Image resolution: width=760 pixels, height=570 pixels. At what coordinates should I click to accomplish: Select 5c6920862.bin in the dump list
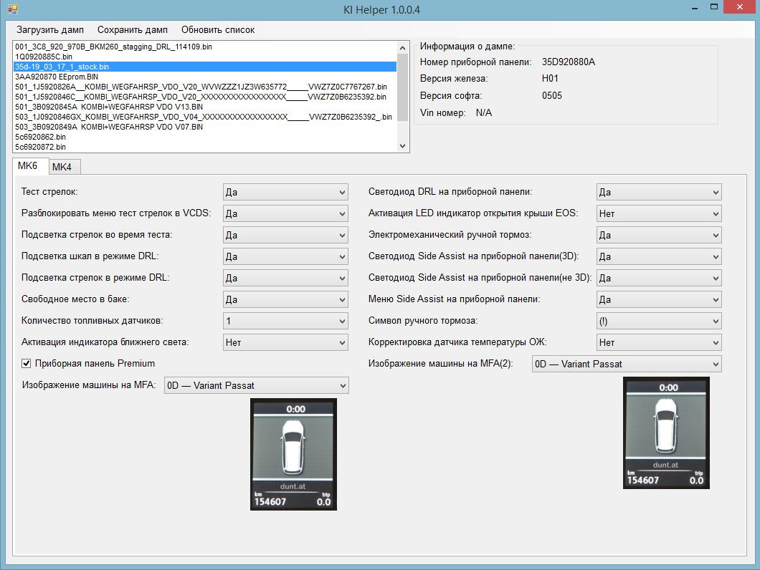tap(40, 137)
